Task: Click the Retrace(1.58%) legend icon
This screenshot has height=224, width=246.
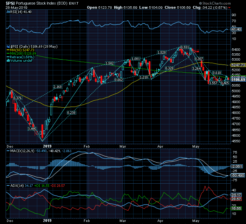Action: coord(8,57)
